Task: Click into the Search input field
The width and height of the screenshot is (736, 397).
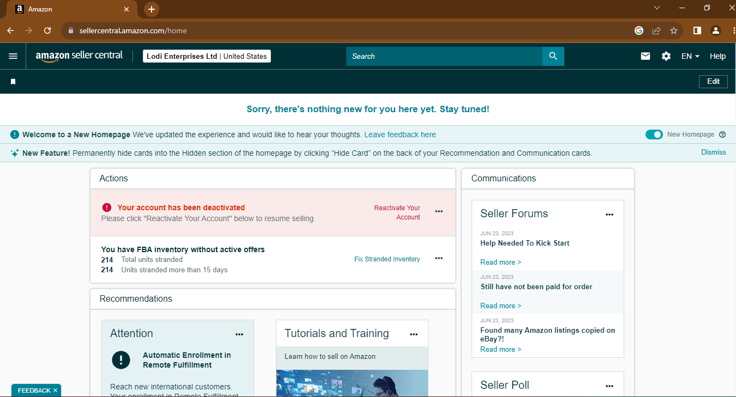Action: 444,56
